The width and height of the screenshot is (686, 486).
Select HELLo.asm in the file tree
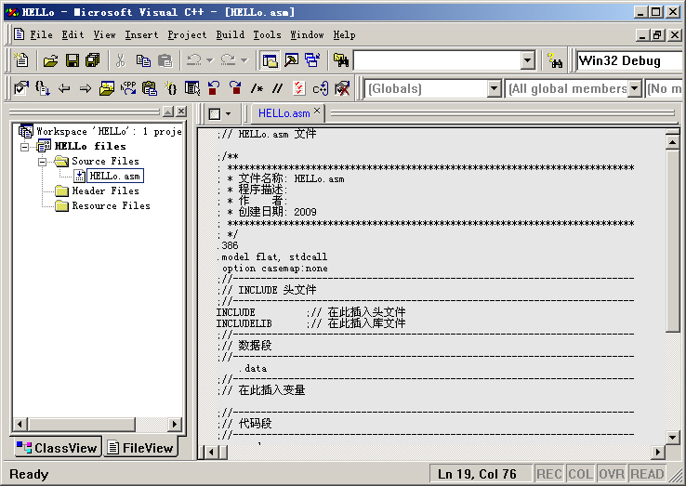click(x=114, y=176)
